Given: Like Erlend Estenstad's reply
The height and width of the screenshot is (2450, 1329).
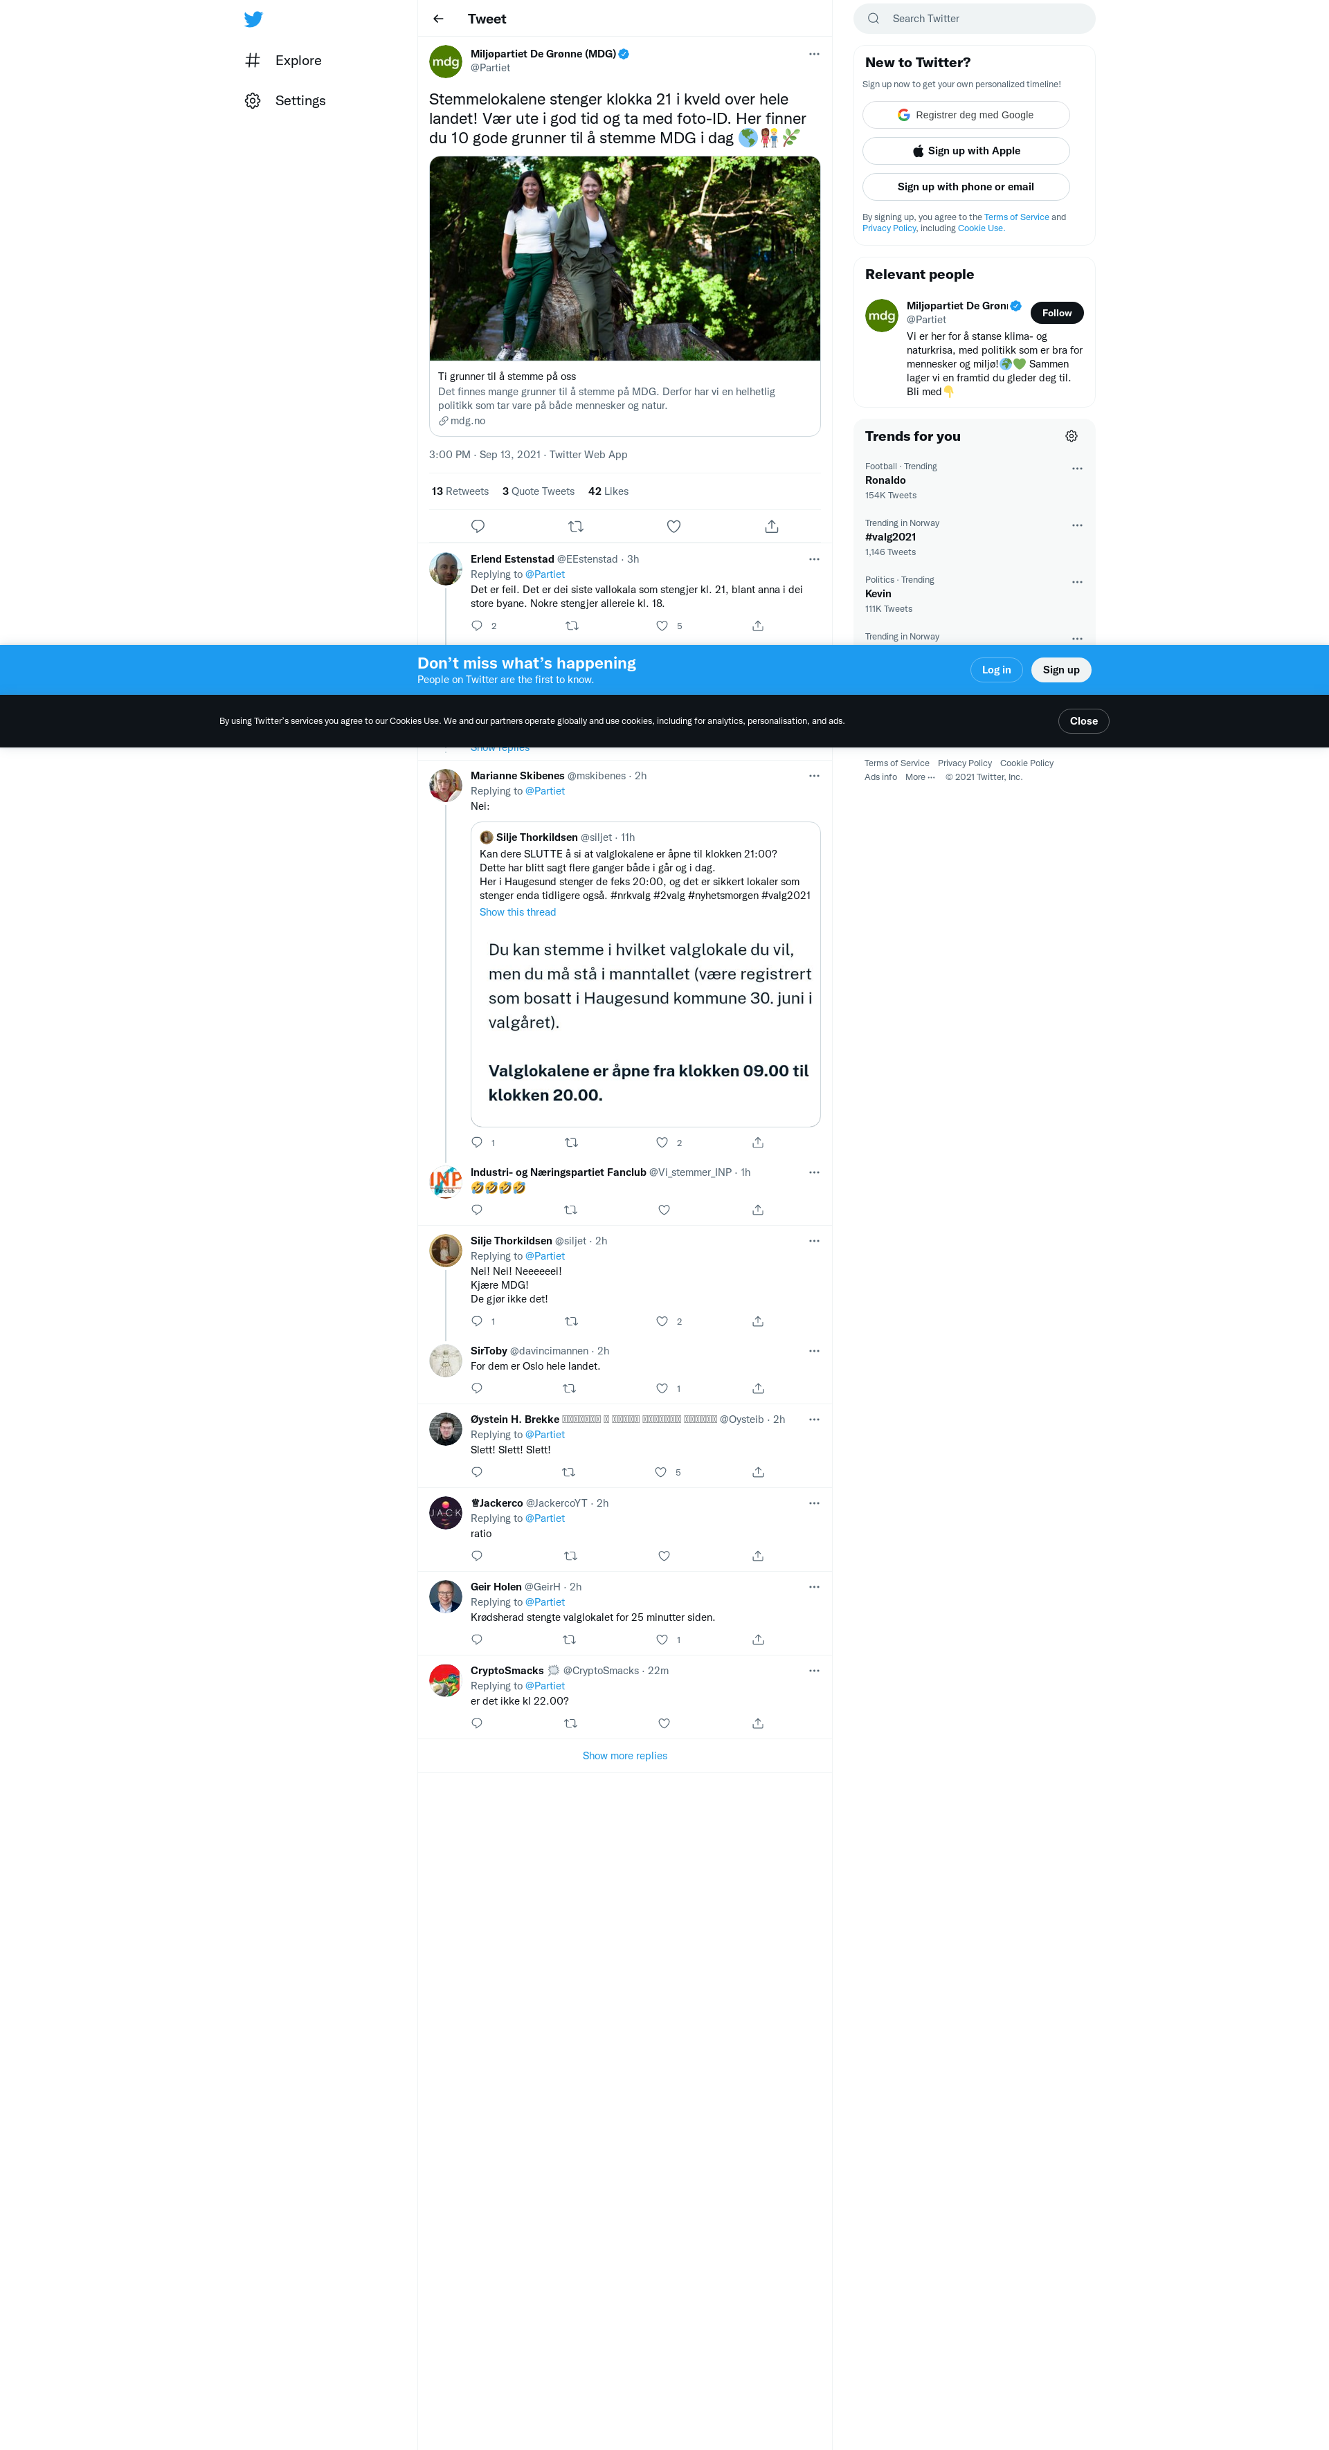Looking at the screenshot, I should (662, 626).
